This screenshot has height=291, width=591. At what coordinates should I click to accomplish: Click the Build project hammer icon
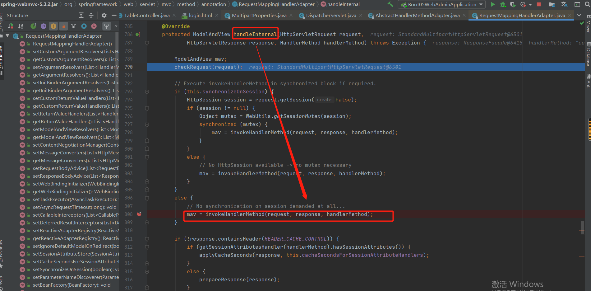click(x=390, y=4)
